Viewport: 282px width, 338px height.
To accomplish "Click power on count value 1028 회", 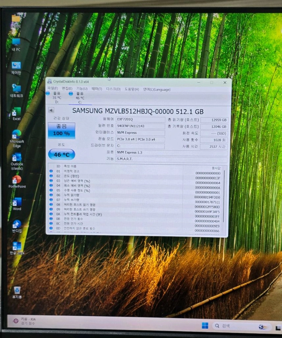I will pos(214,140).
